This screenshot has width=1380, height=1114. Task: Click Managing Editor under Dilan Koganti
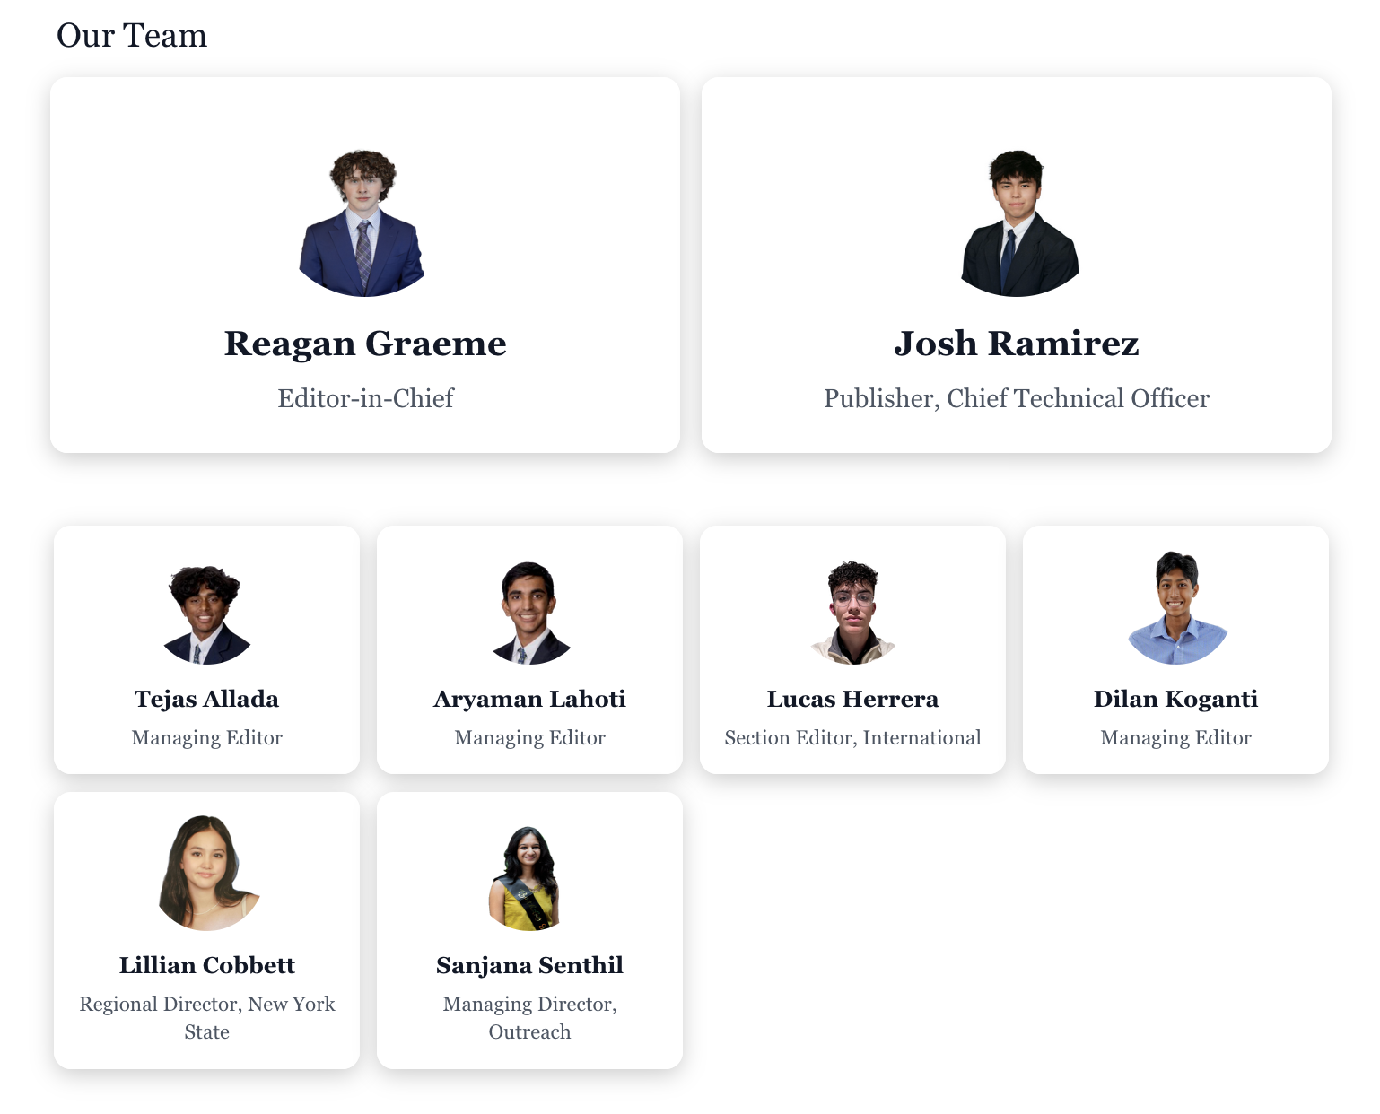[x=1175, y=737]
